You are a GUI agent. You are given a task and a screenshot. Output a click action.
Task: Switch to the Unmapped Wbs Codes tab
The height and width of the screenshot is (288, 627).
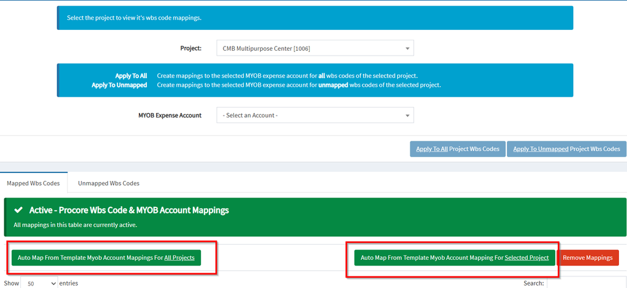[109, 183]
